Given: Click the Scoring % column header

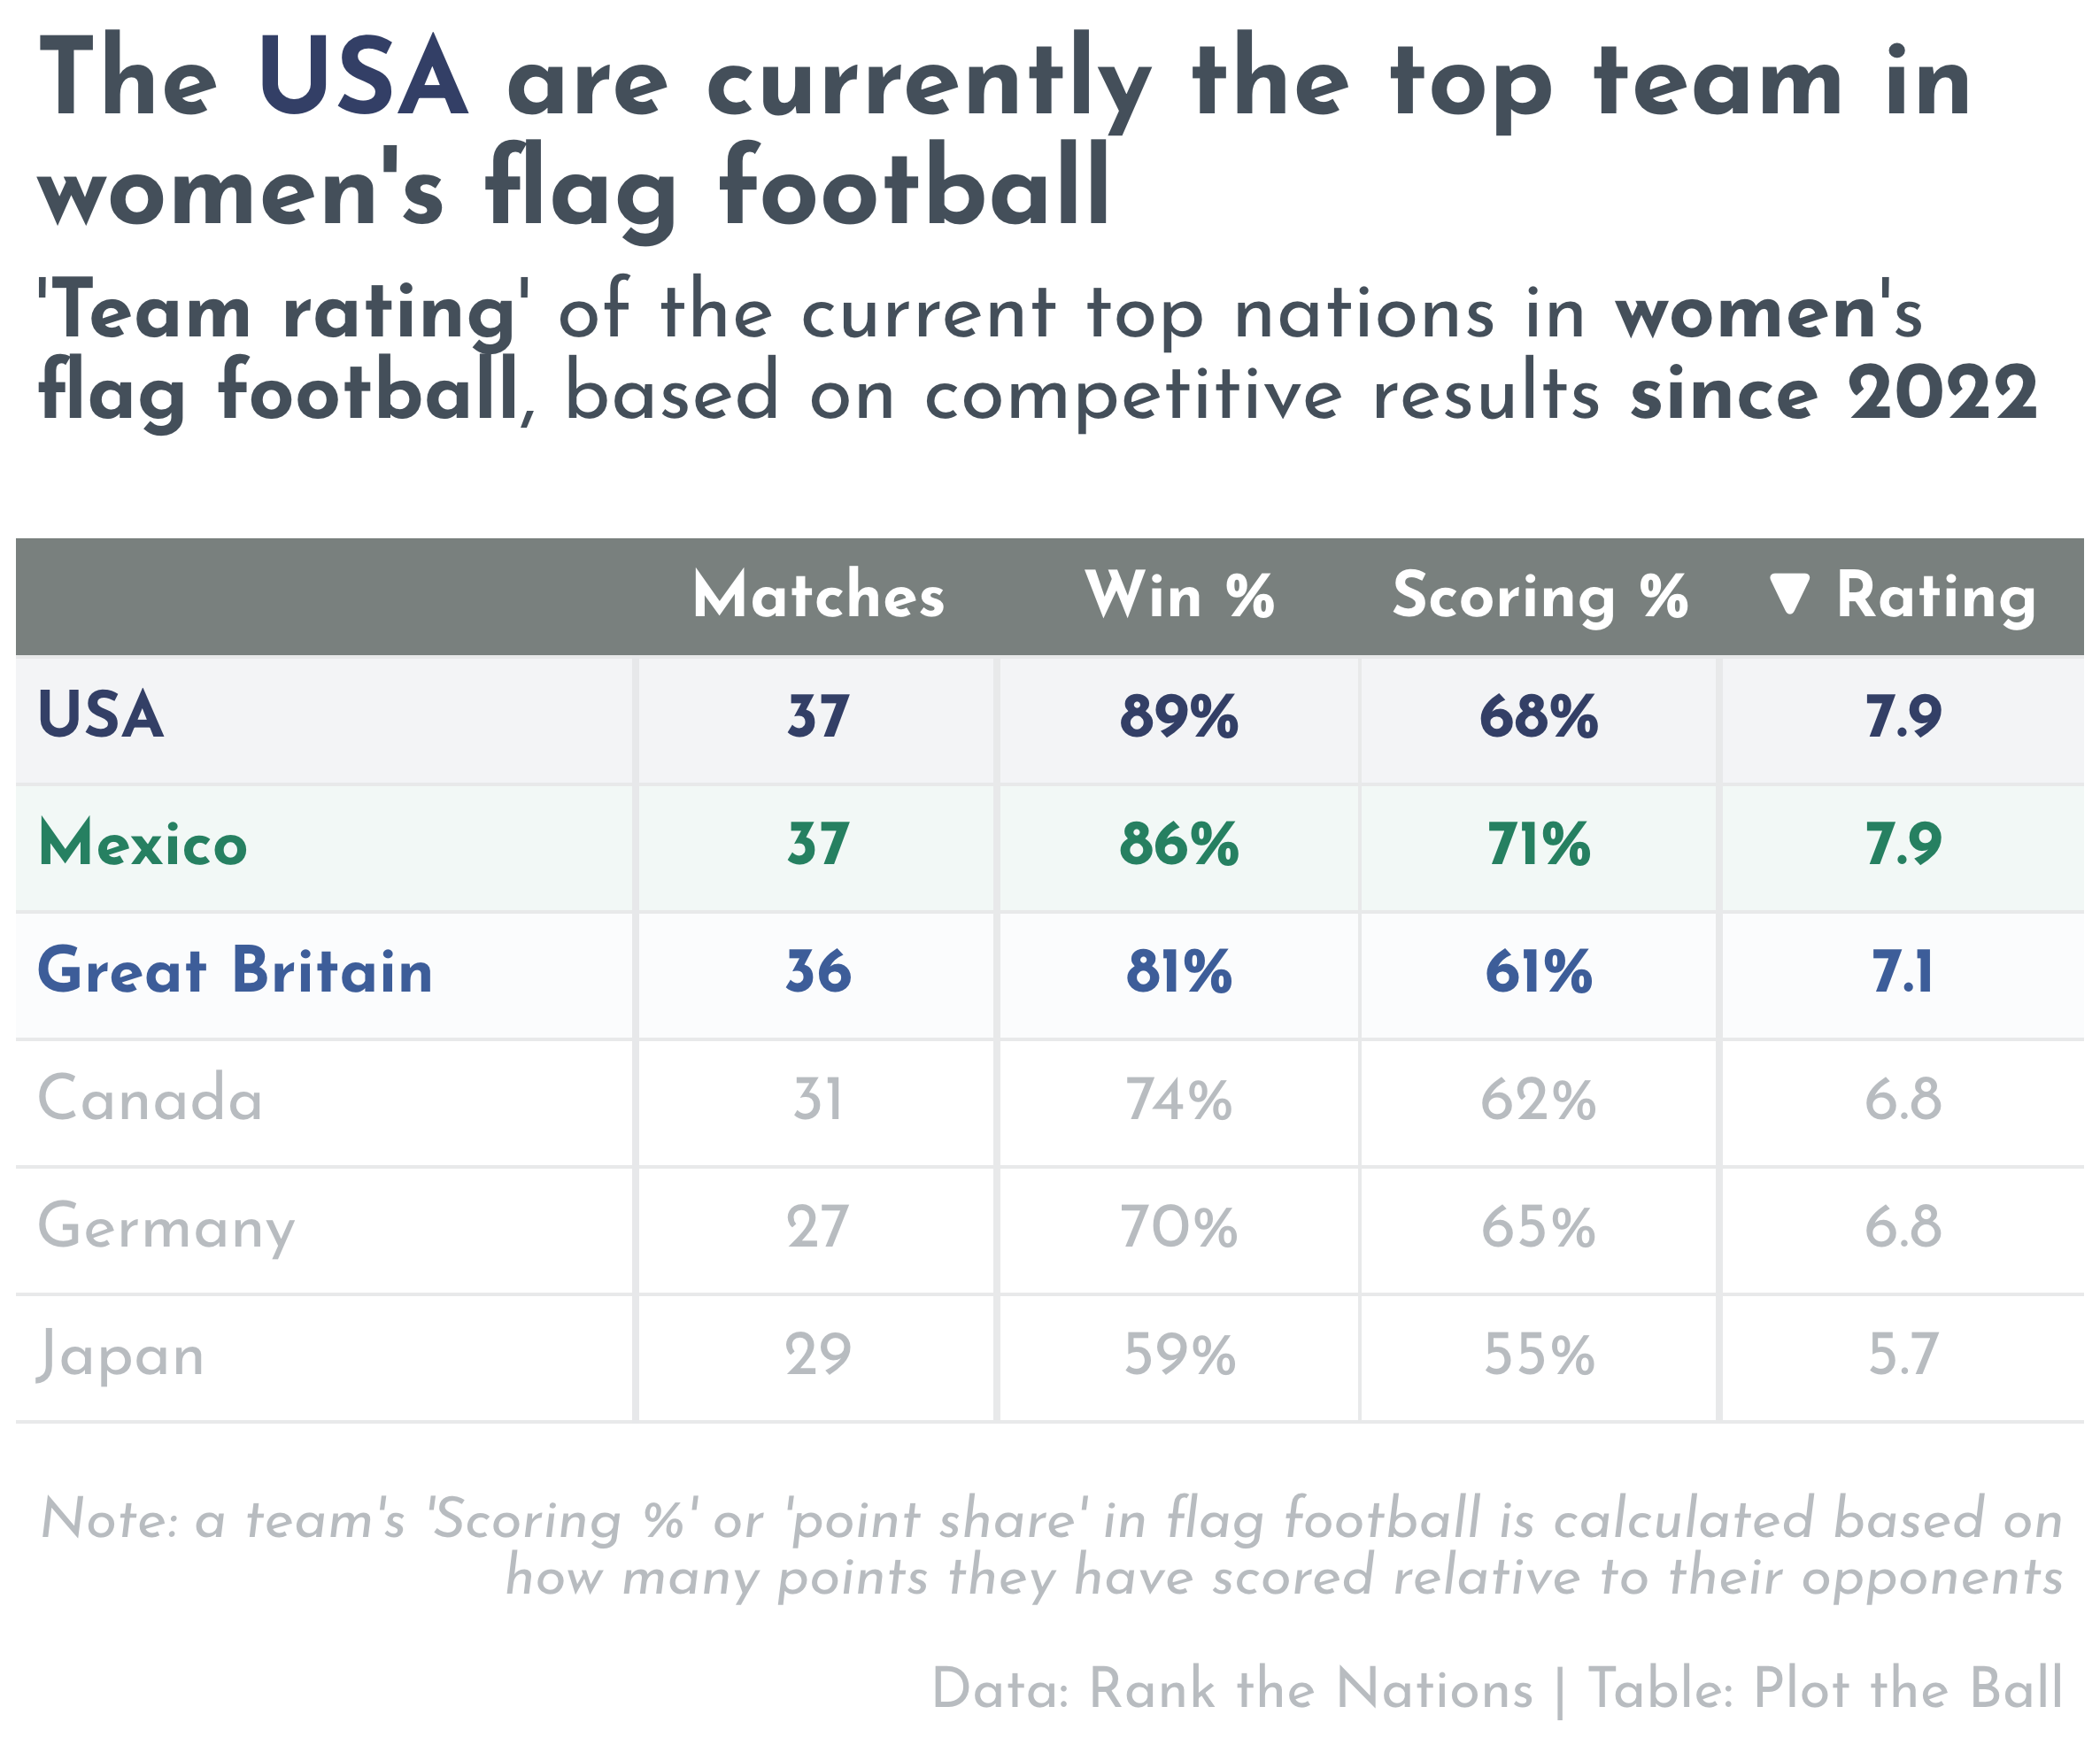Looking at the screenshot, I should (1540, 598).
